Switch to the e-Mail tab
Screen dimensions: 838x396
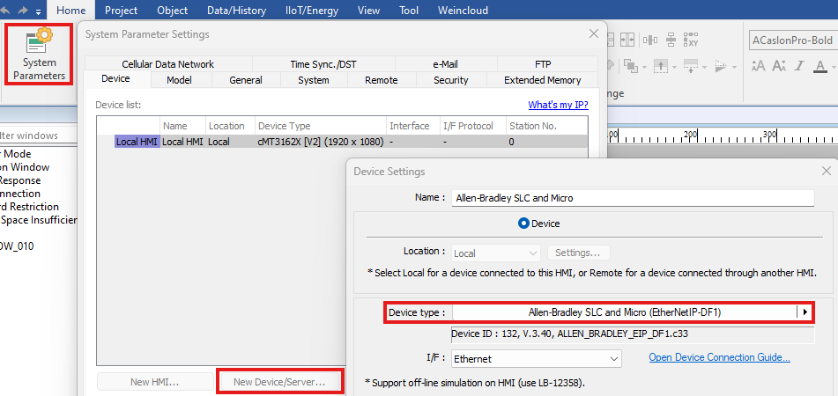tap(445, 64)
